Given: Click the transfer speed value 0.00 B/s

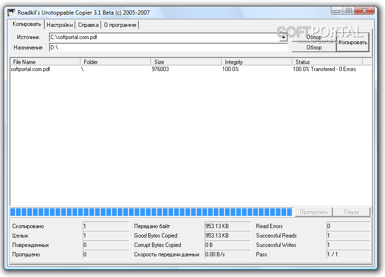Looking at the screenshot, I should click(x=228, y=254).
